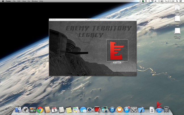Open the Go menu

29,1
